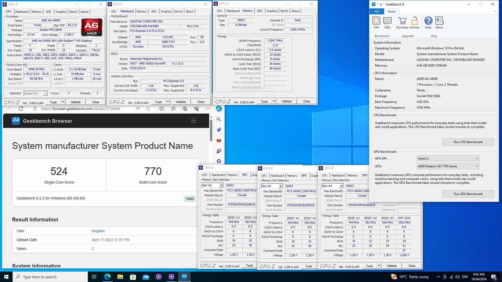Image resolution: width=502 pixels, height=282 pixels.
Task: Open Microsoft 365 icon in Edge sidebar
Action: click(x=219, y=161)
